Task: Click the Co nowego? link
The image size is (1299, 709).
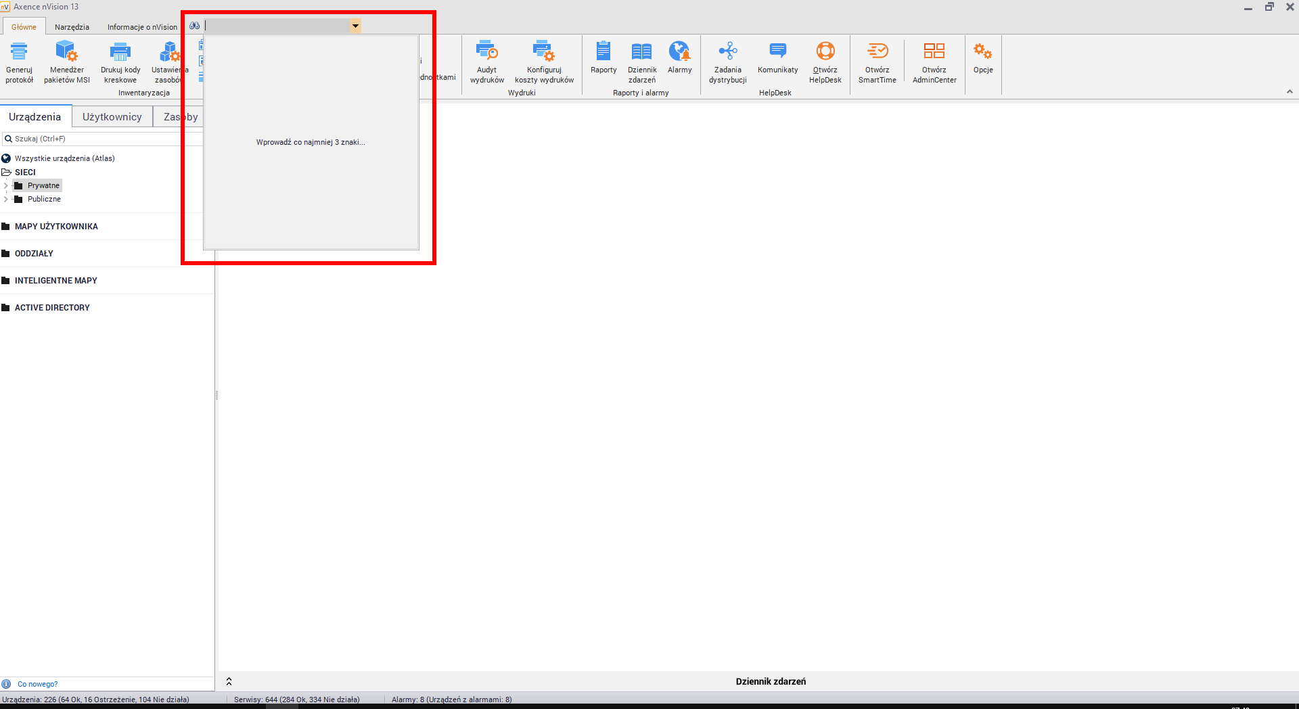Action: point(37,684)
